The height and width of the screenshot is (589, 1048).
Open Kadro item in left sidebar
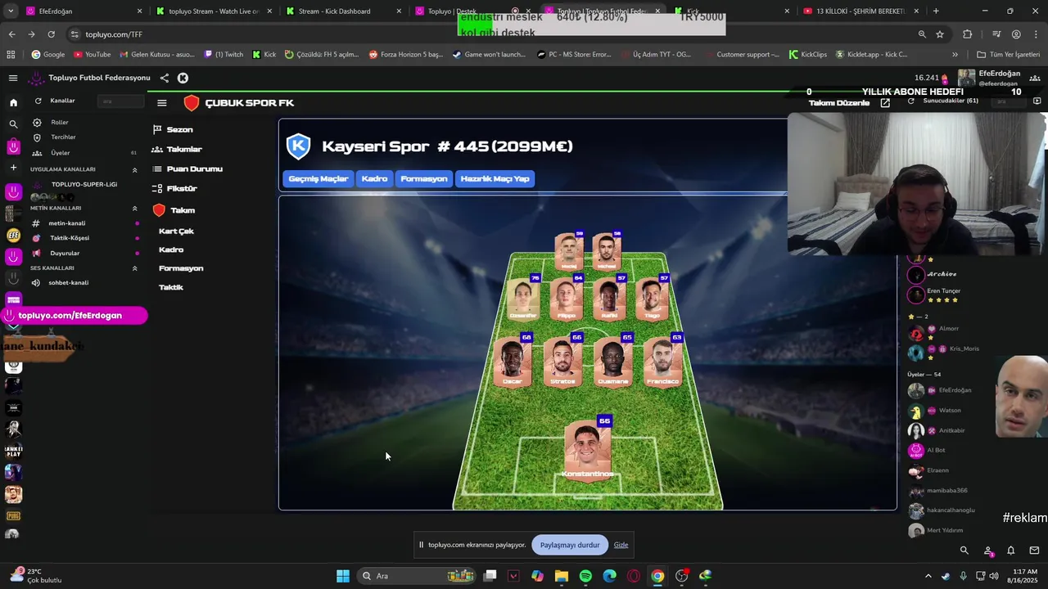pos(171,250)
